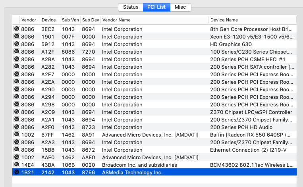Select the Ethernet Connection (2) I219-V name
303x187 pixels.
[248, 150]
